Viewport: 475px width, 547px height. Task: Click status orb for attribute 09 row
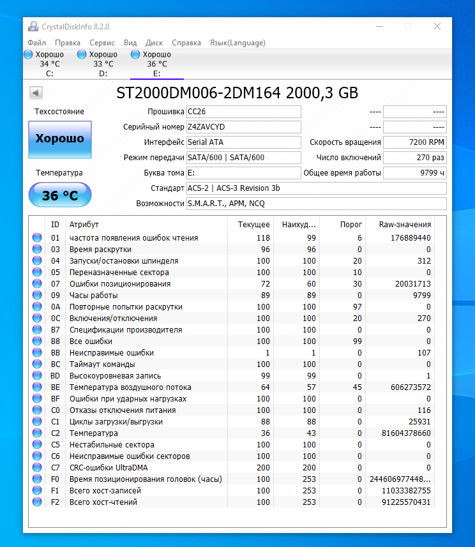pos(37,295)
